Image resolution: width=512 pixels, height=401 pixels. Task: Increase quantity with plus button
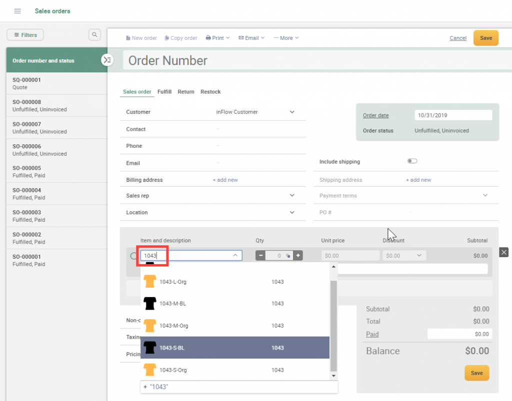[x=298, y=256]
